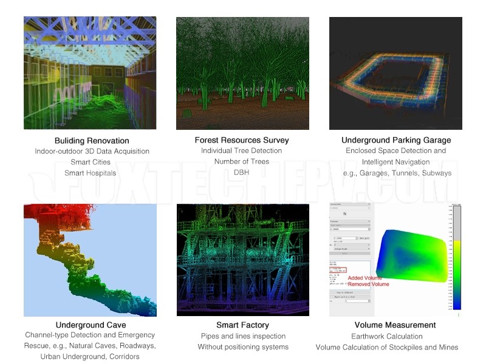The width and height of the screenshot is (486, 364).
Task: Click the Copy to clipboard button
Action: point(350,292)
